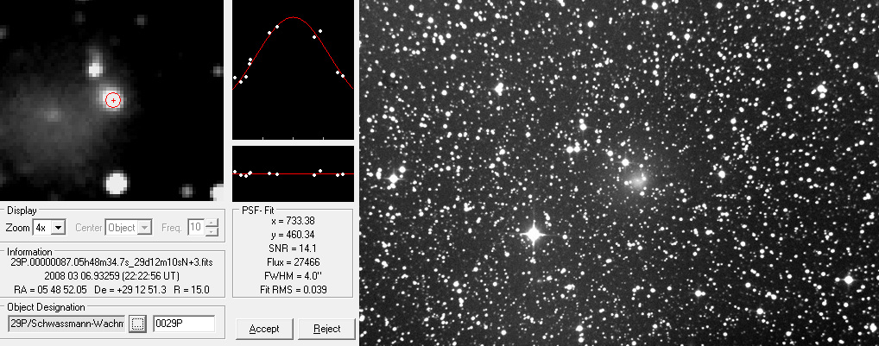
Task: Open the object designation browse button
Action: click(x=137, y=324)
